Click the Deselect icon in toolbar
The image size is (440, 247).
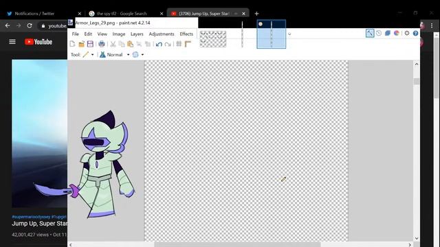coord(148,44)
